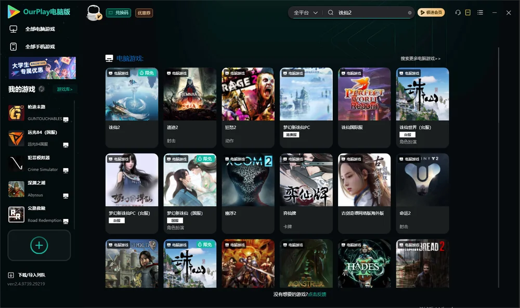Click the PC icon beside Abyssus
Image resolution: width=520 pixels, height=308 pixels.
(x=66, y=196)
